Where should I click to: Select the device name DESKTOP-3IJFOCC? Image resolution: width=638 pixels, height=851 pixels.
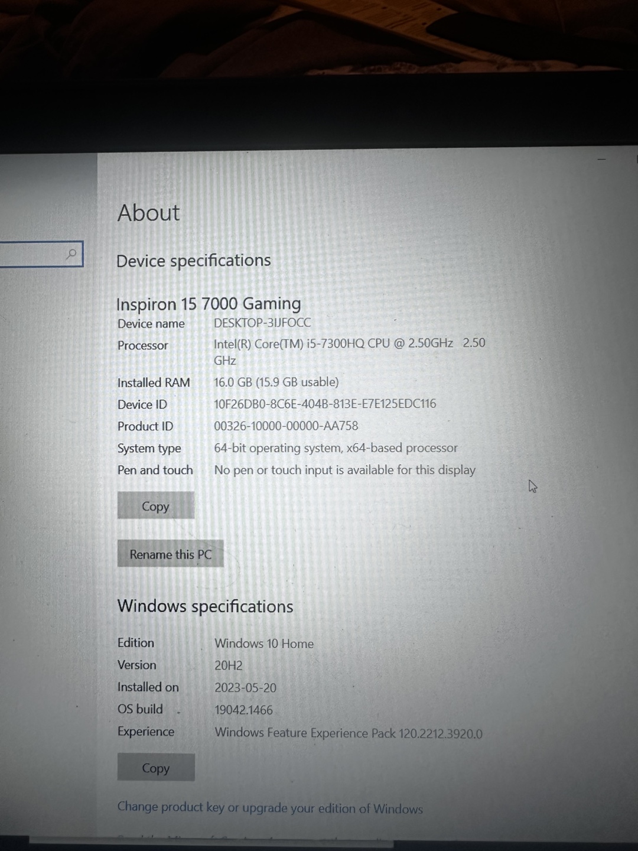262,323
